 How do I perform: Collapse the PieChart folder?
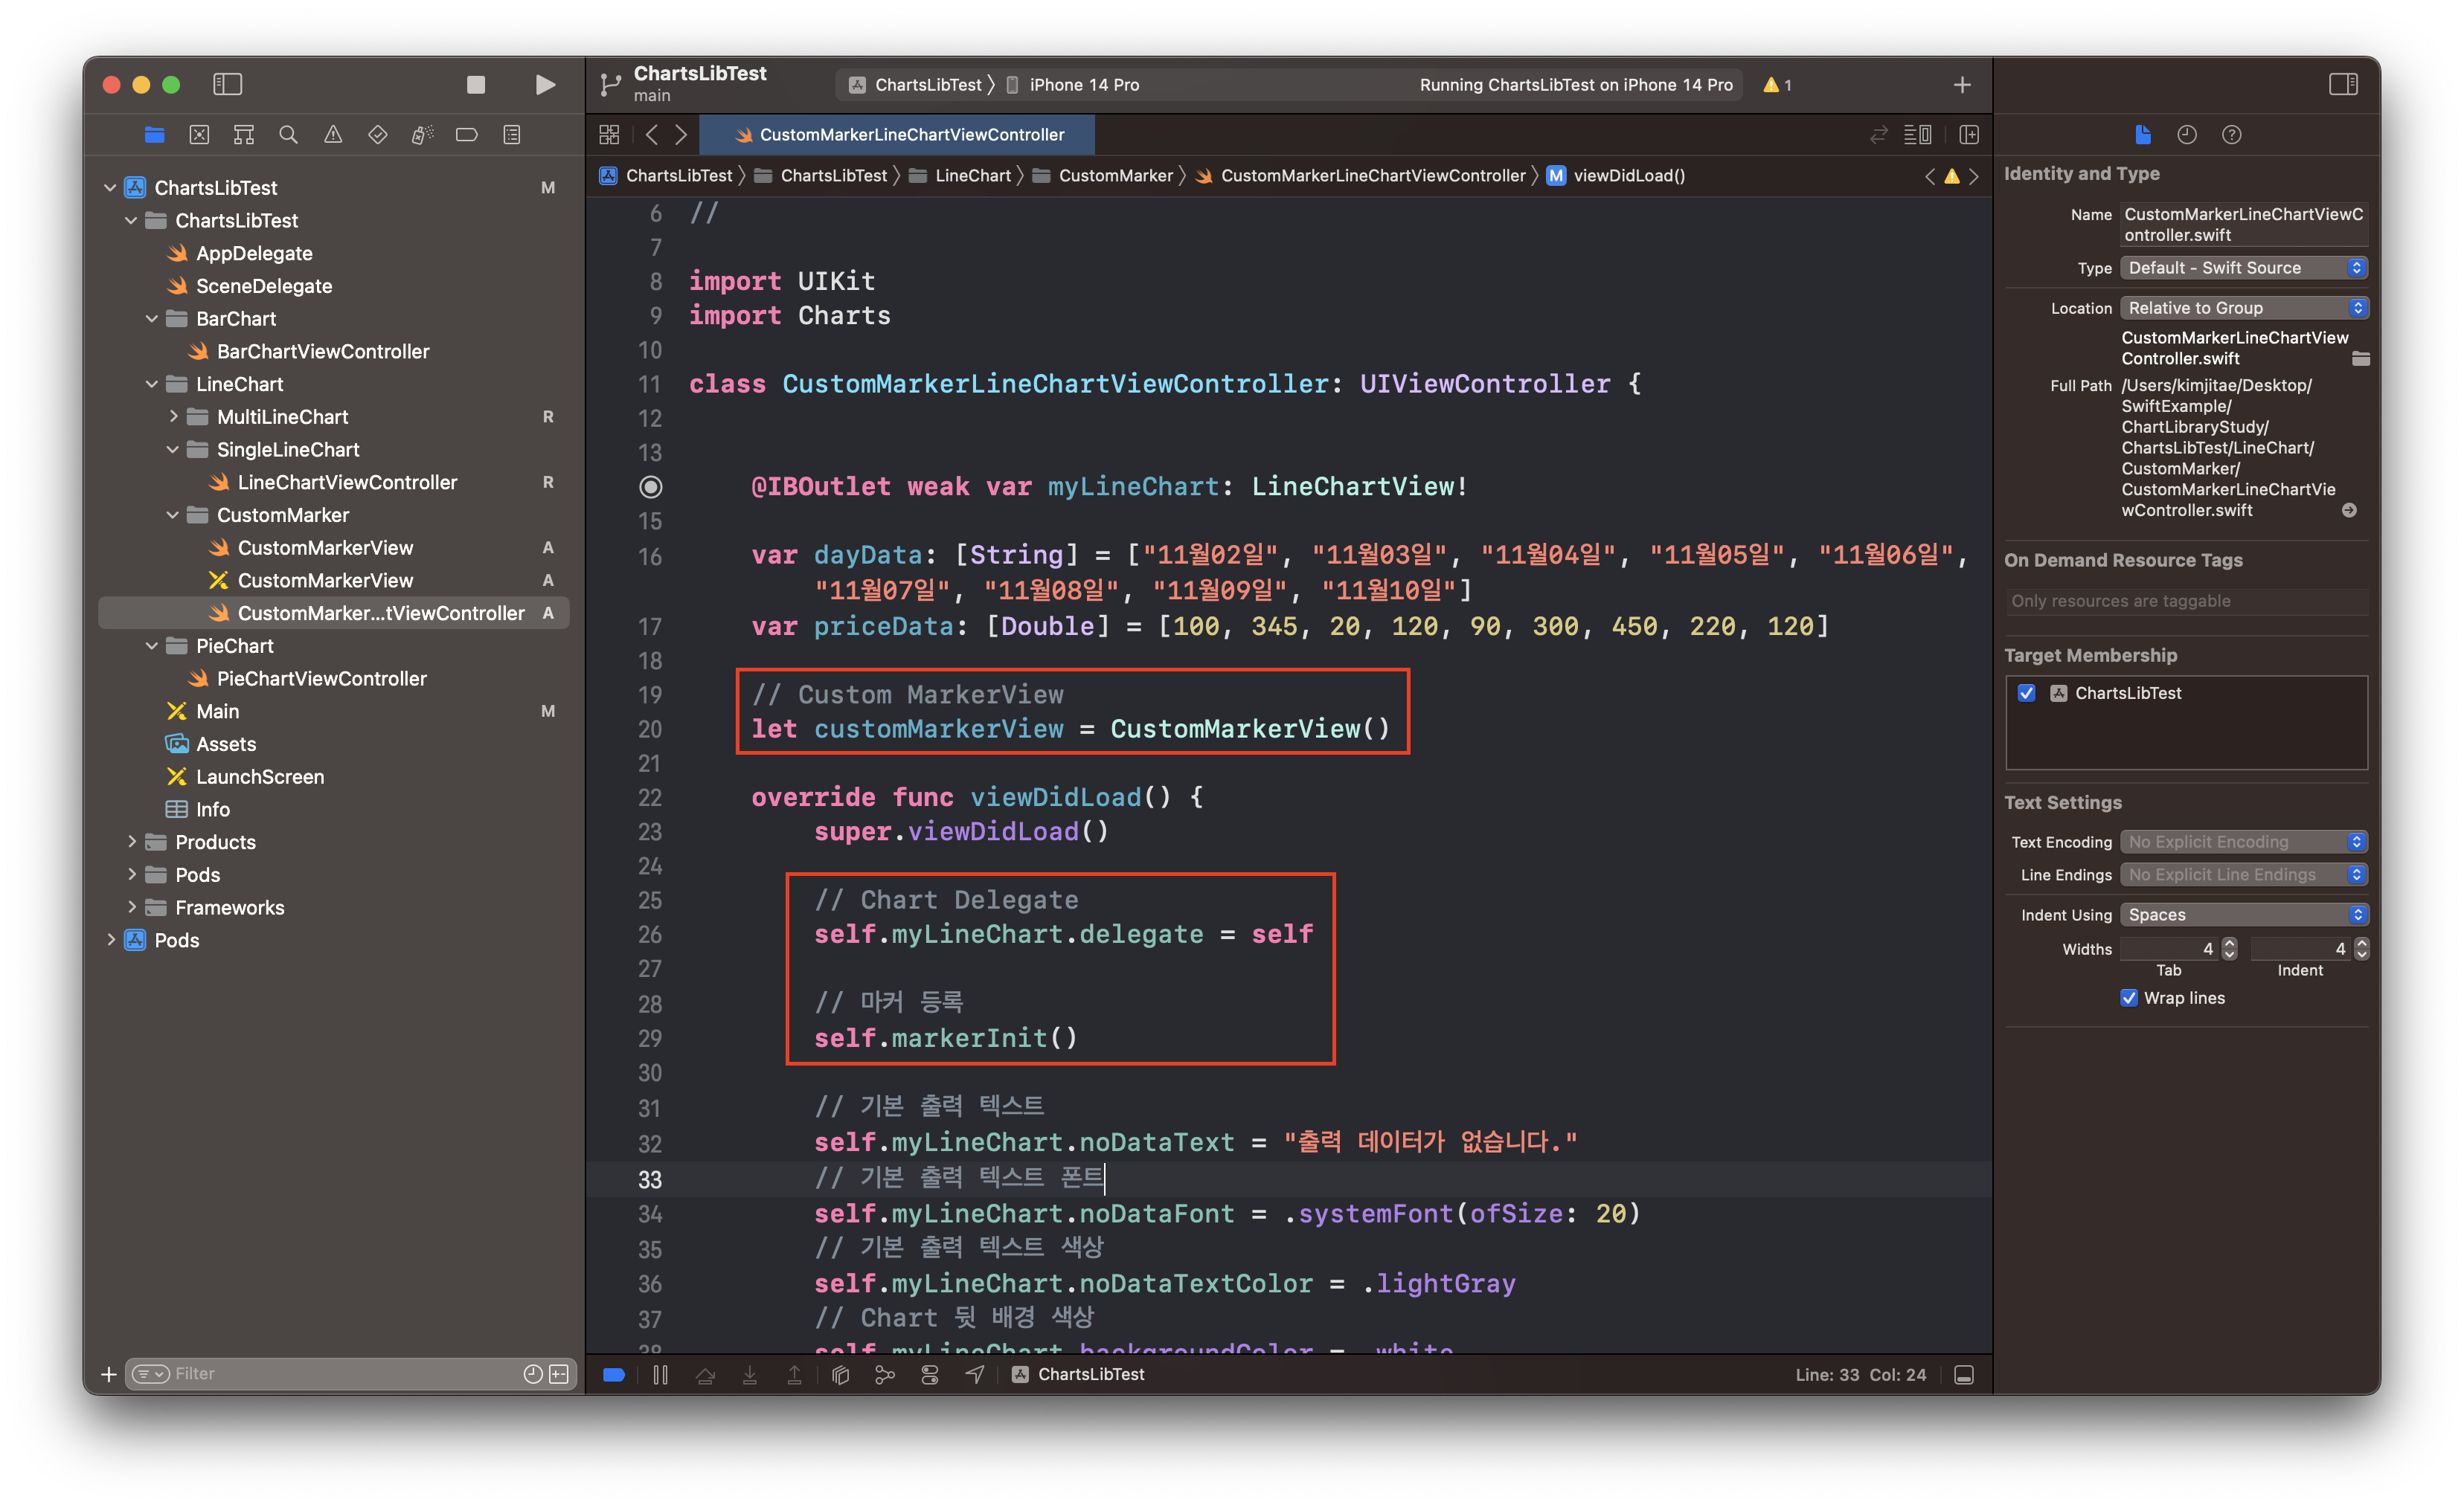152,647
